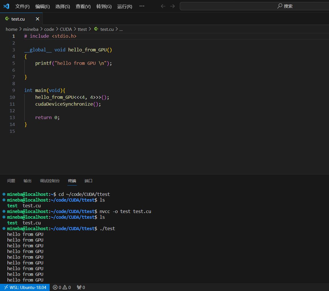
Task: Click the 'cd ~/code/CUDA/ttest' terminal command
Action: [x=84, y=194]
